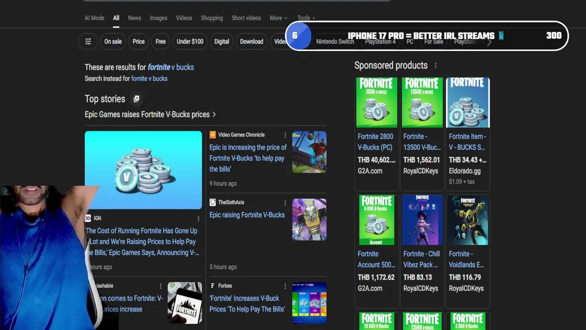Open Fortnite Chill Vibez Pack product

click(422, 259)
